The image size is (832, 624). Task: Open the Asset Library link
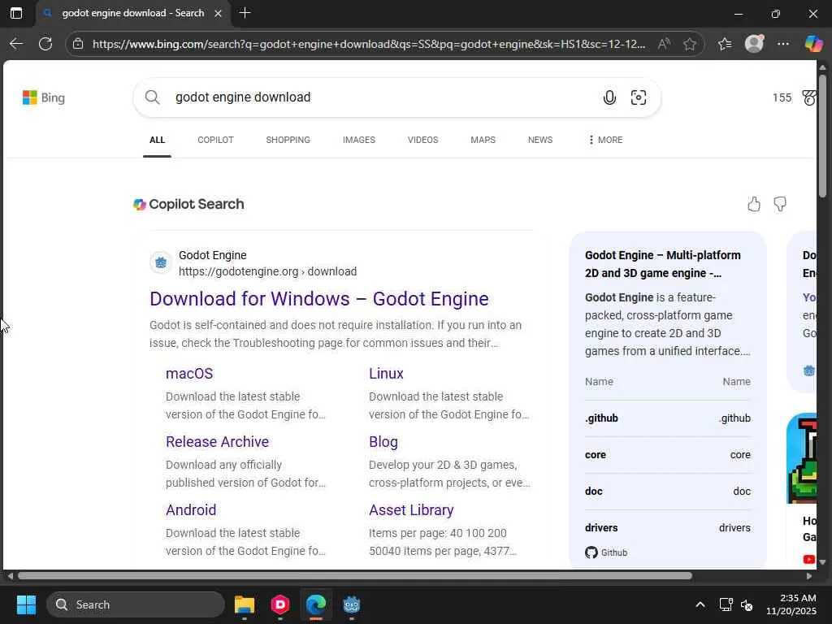coord(411,509)
